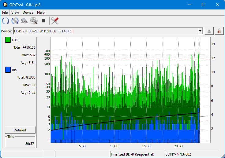Stop the scan with the square icon
Screen dimensions: 225x158
(x=43, y=21)
